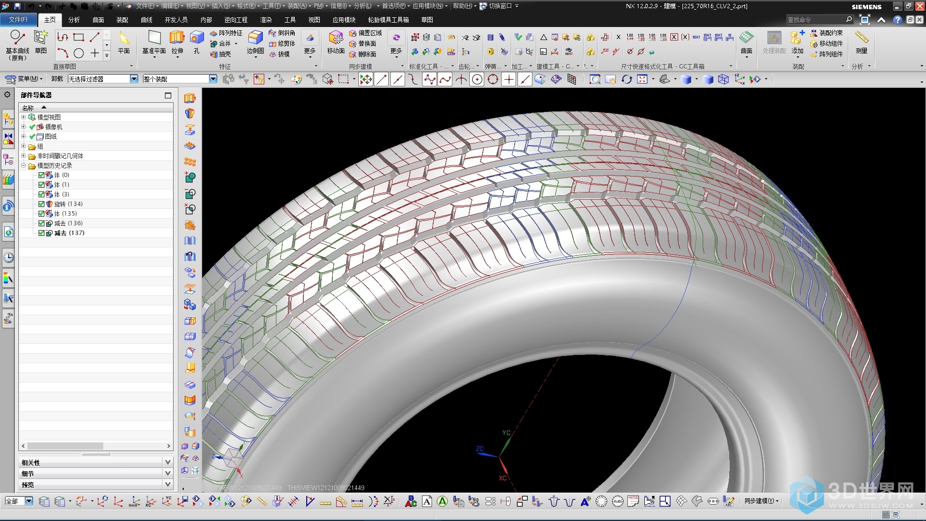926x521 pixels.
Task: Select the circle sketch tool
Action: point(79,53)
